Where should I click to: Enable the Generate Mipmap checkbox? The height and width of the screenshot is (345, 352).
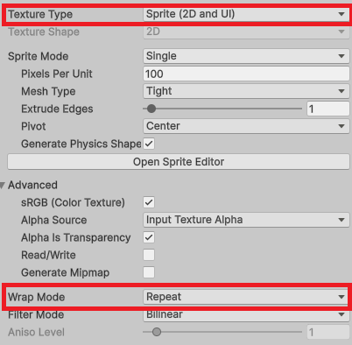tap(149, 272)
